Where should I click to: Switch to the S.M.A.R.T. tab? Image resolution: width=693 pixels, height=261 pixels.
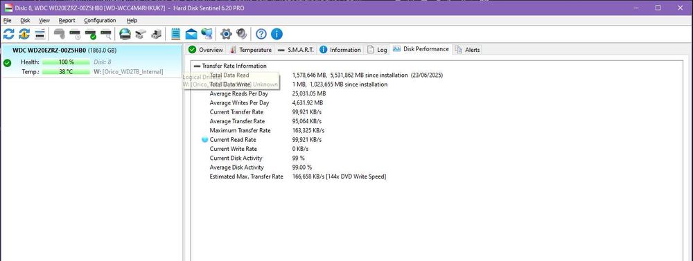pos(296,49)
